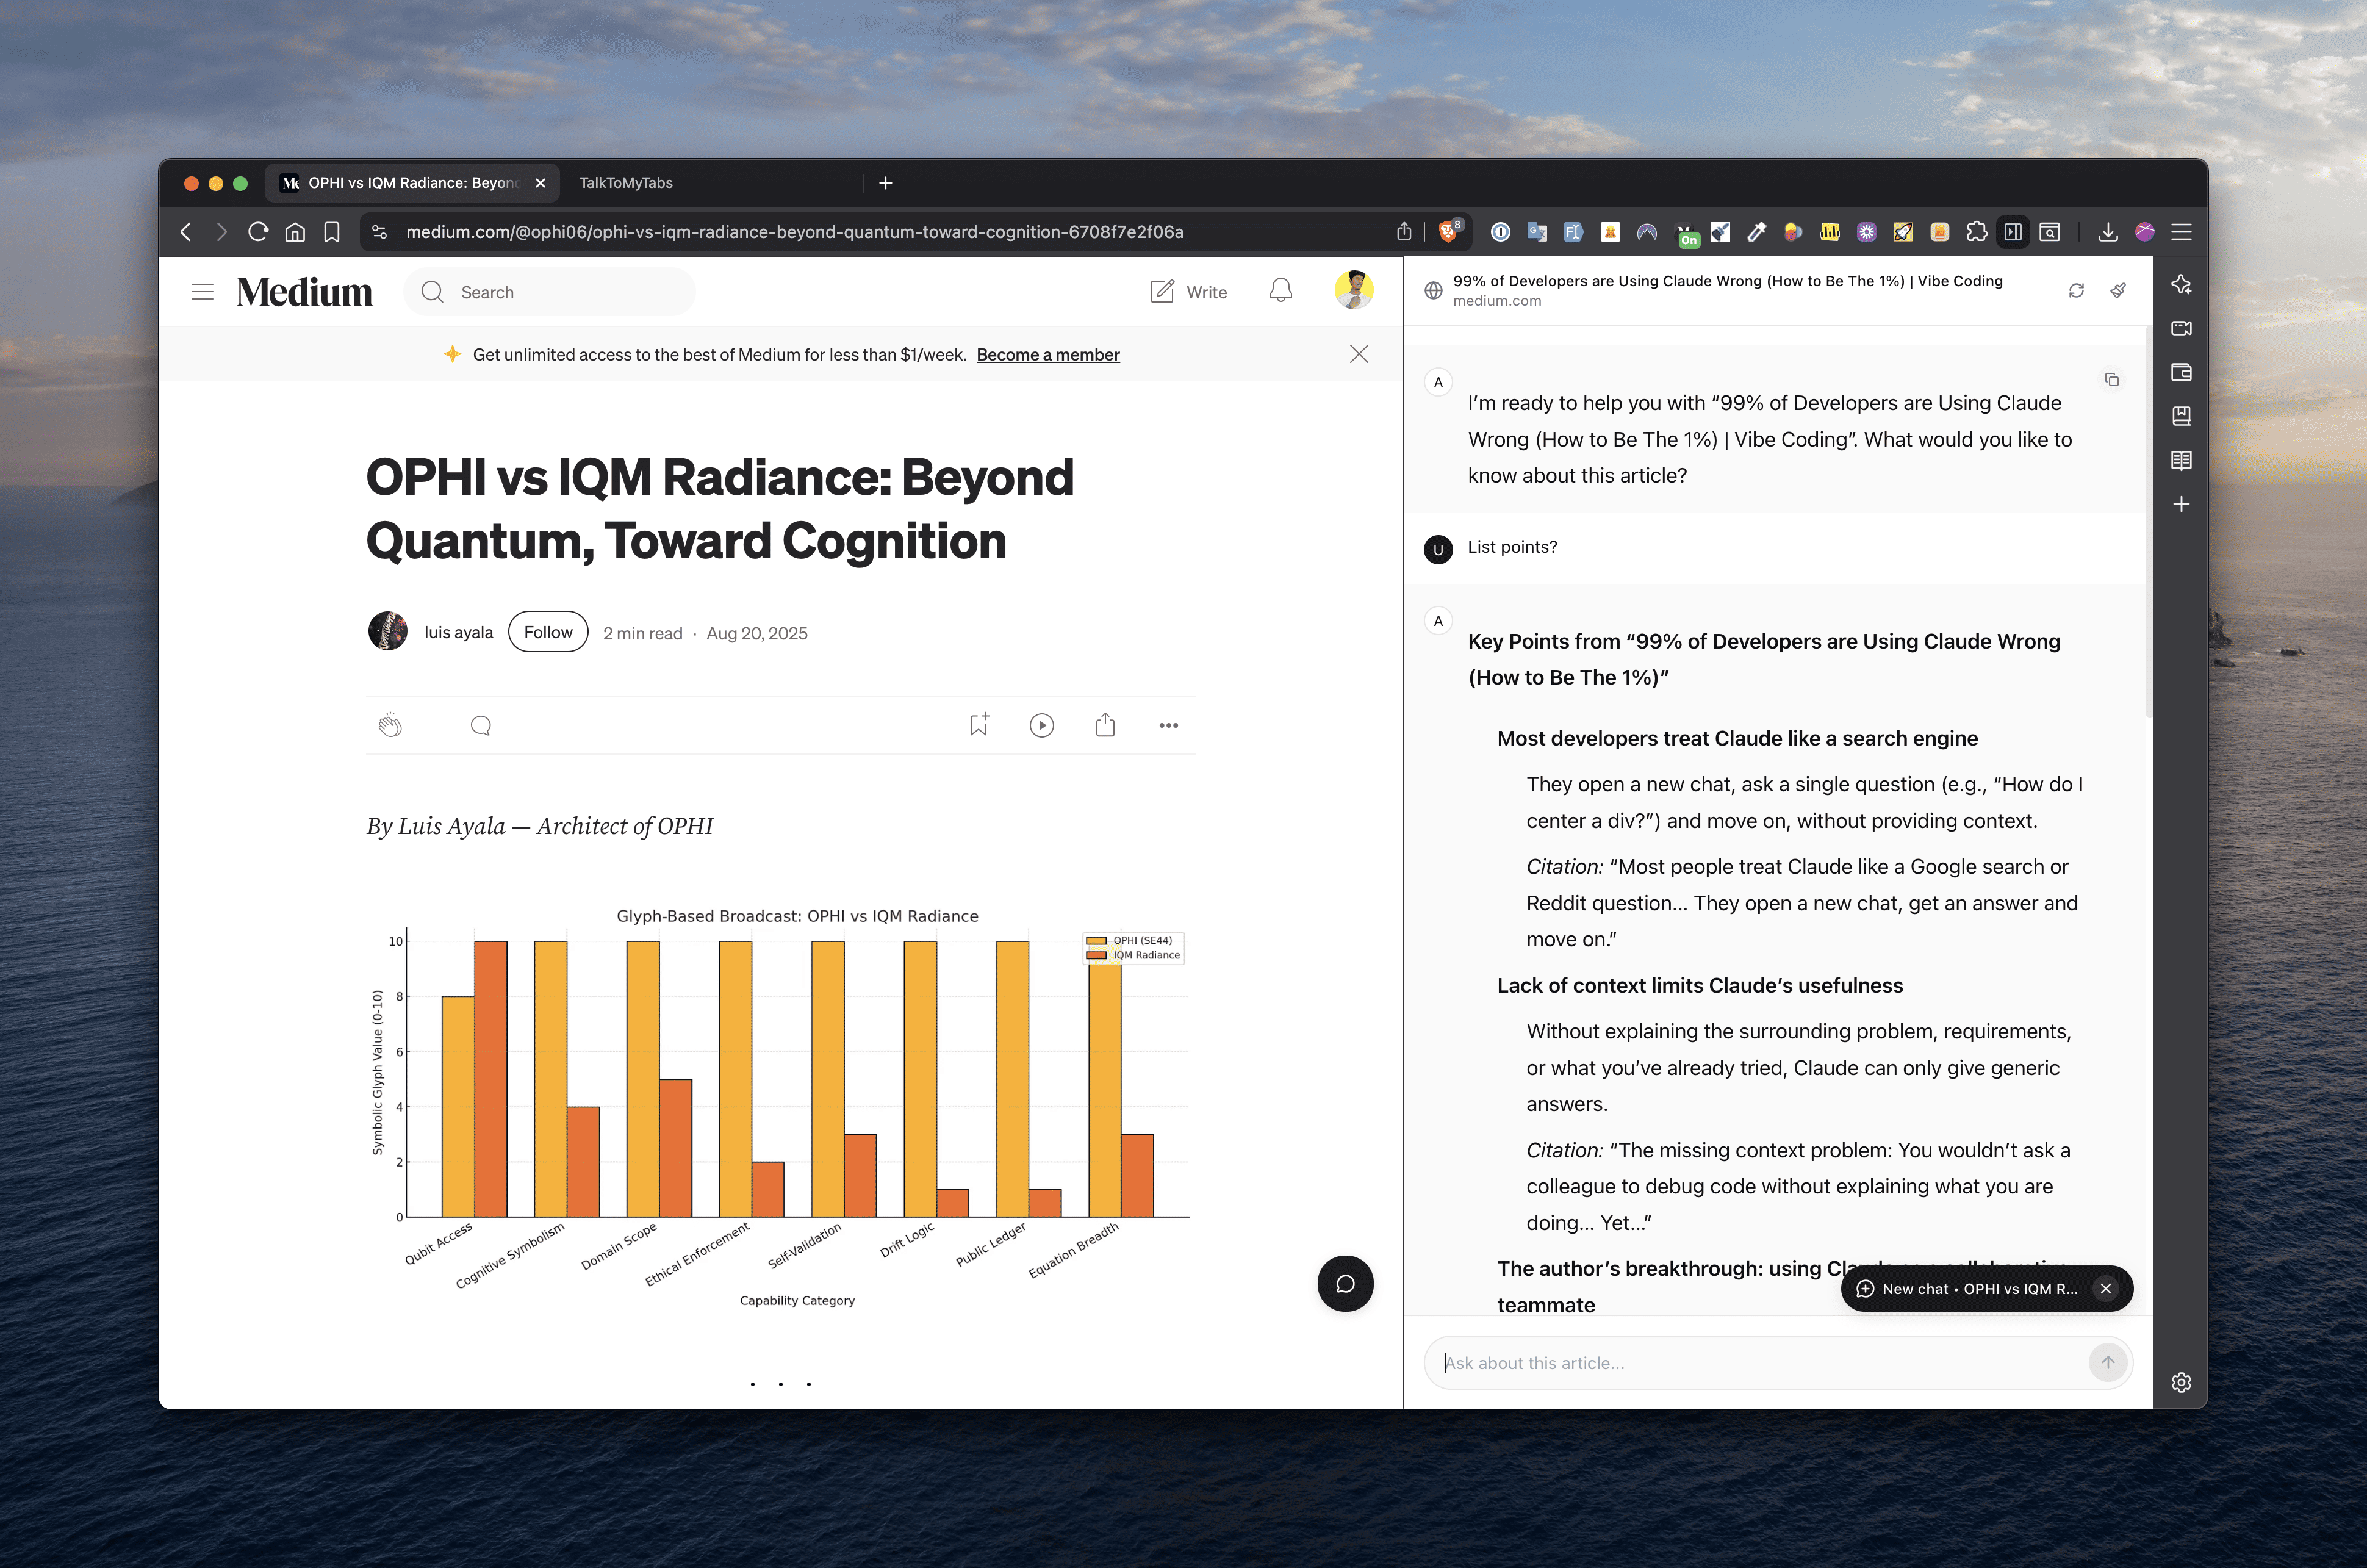Switch to the TalkToMyTabs tab
This screenshot has height=1568, width=2367.
626,183
